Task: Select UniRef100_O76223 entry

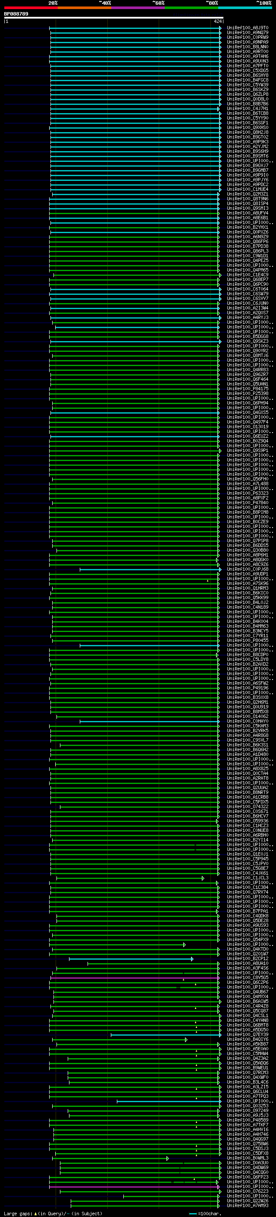Action: click(x=248, y=1192)
